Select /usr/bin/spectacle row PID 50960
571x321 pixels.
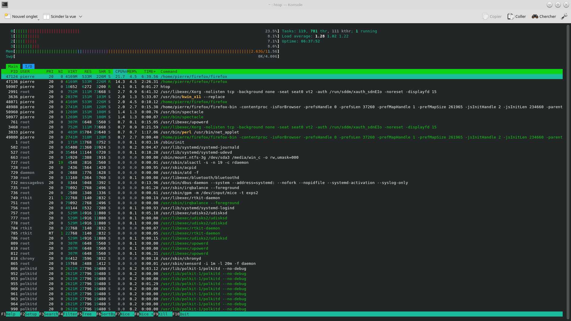tap(282, 112)
